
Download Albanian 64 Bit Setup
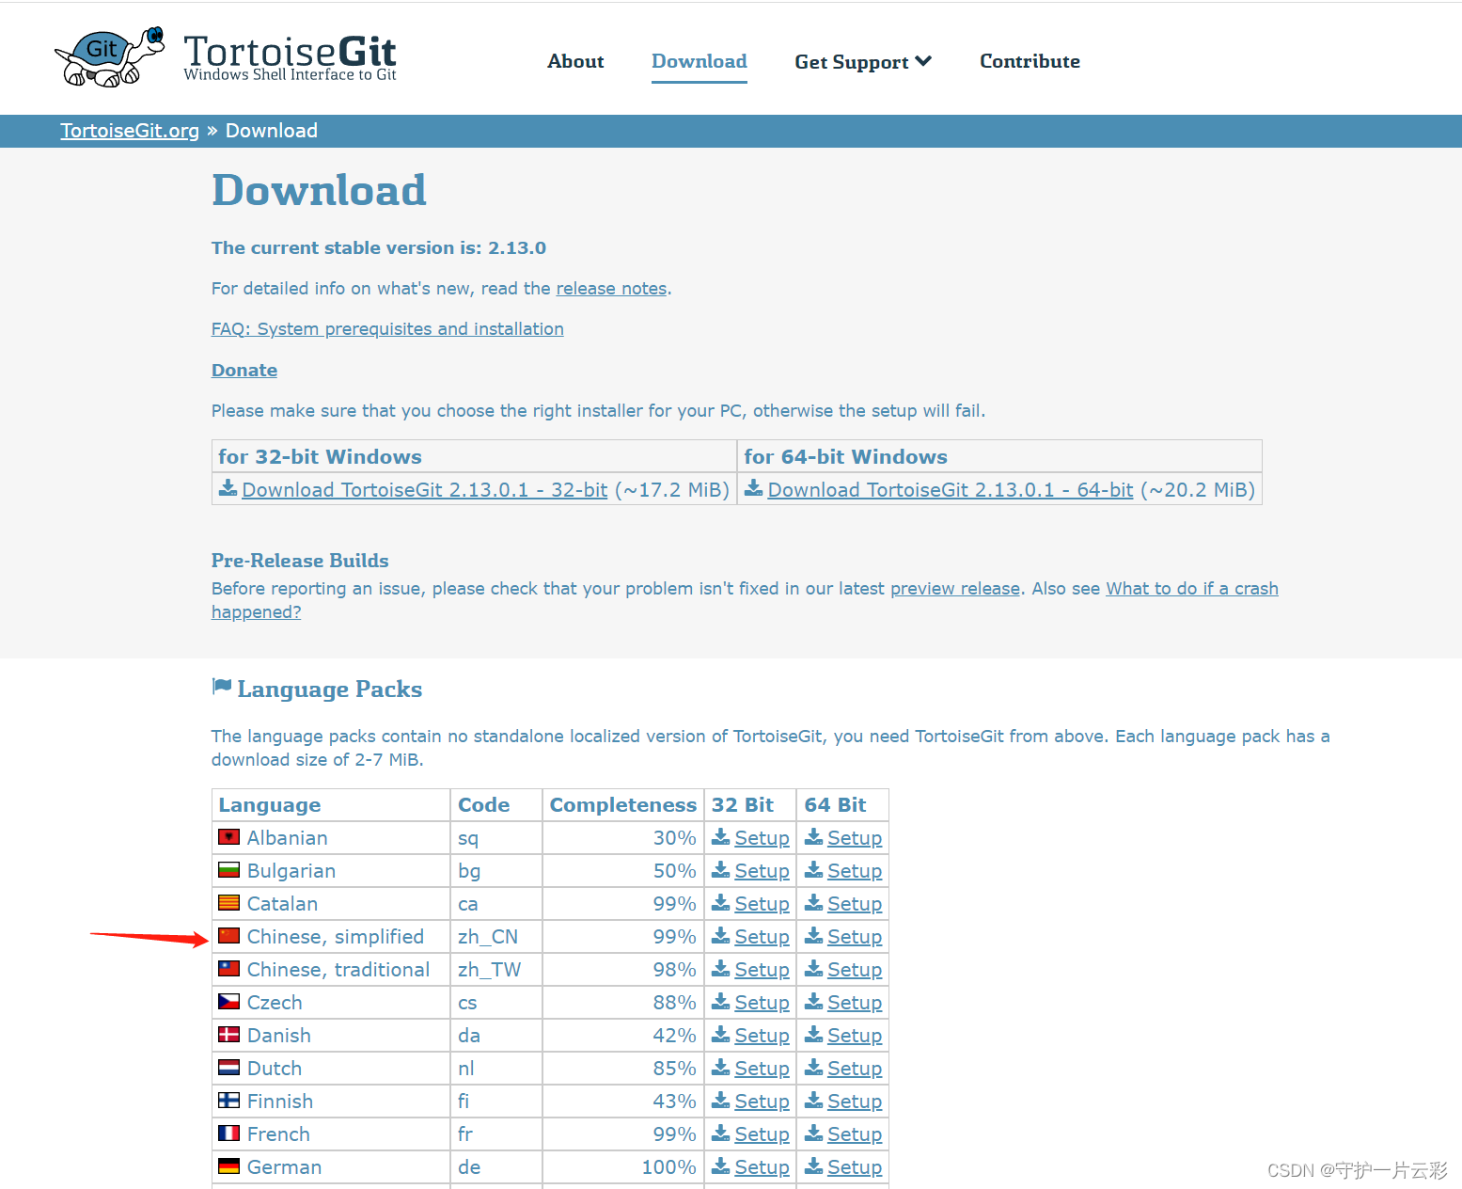point(855,838)
